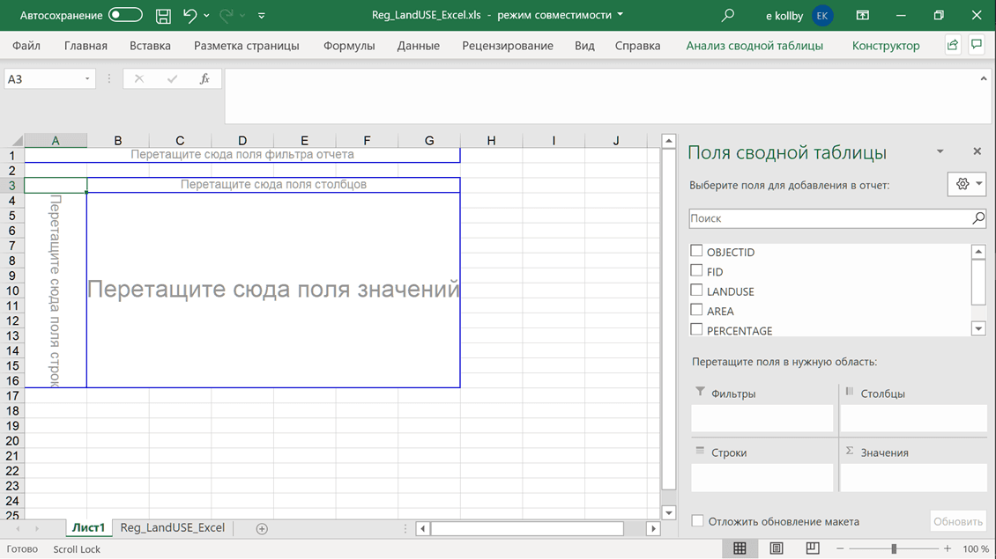Check the LANDUSE field checkbox
The height and width of the screenshot is (559, 996).
pos(696,290)
